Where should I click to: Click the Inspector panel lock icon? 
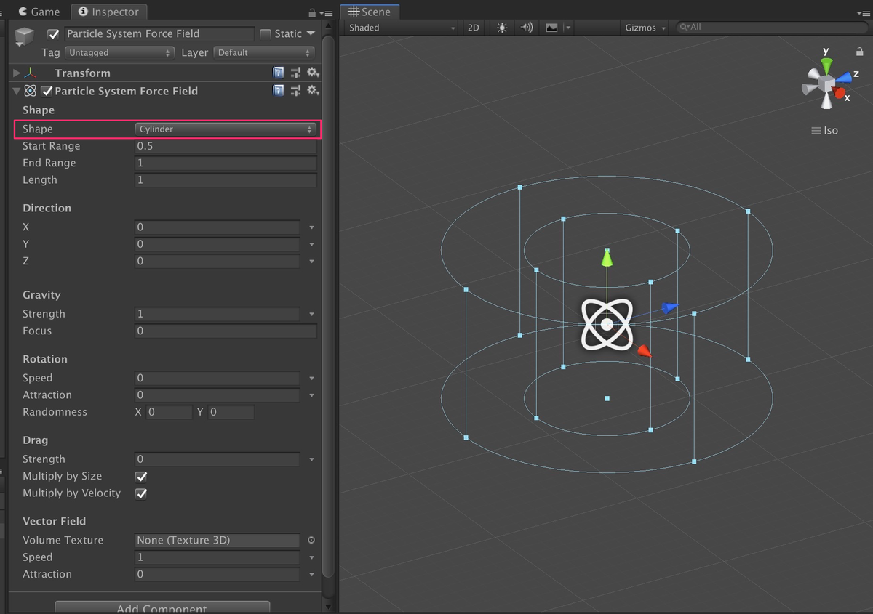coord(312,12)
